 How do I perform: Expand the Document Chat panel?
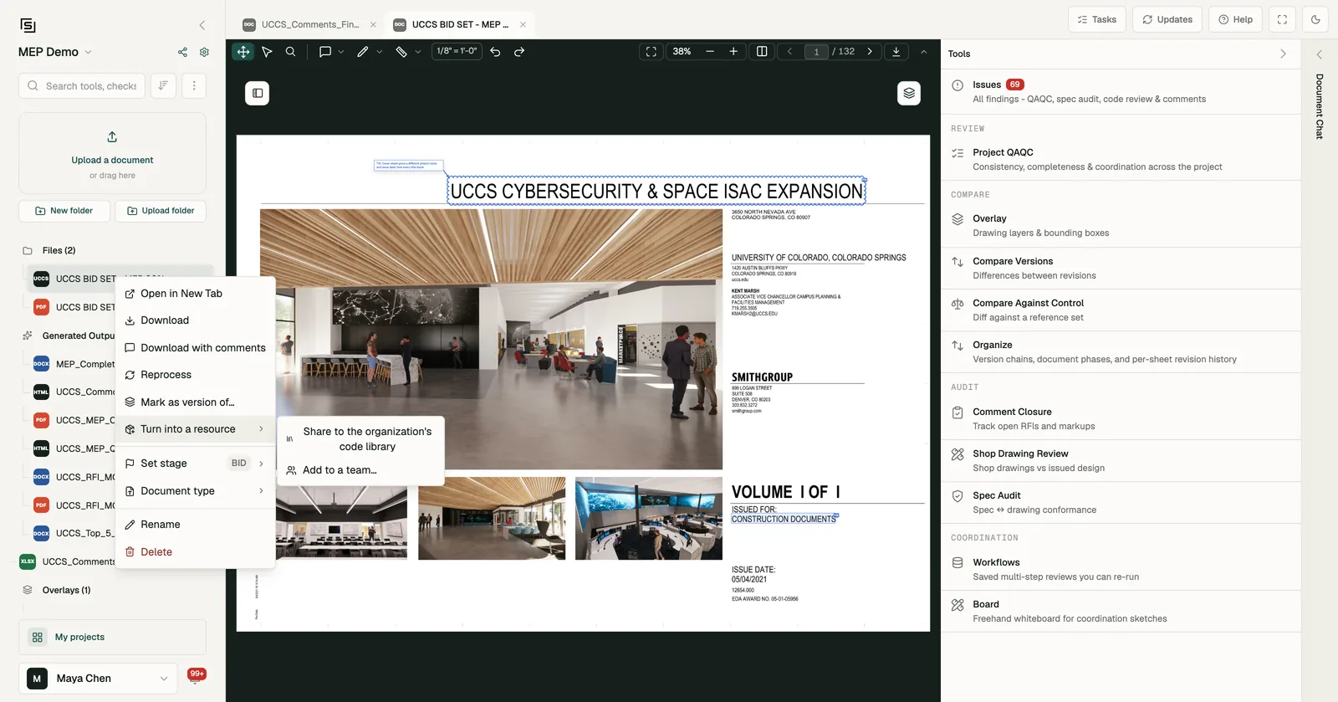pyautogui.click(x=1320, y=54)
